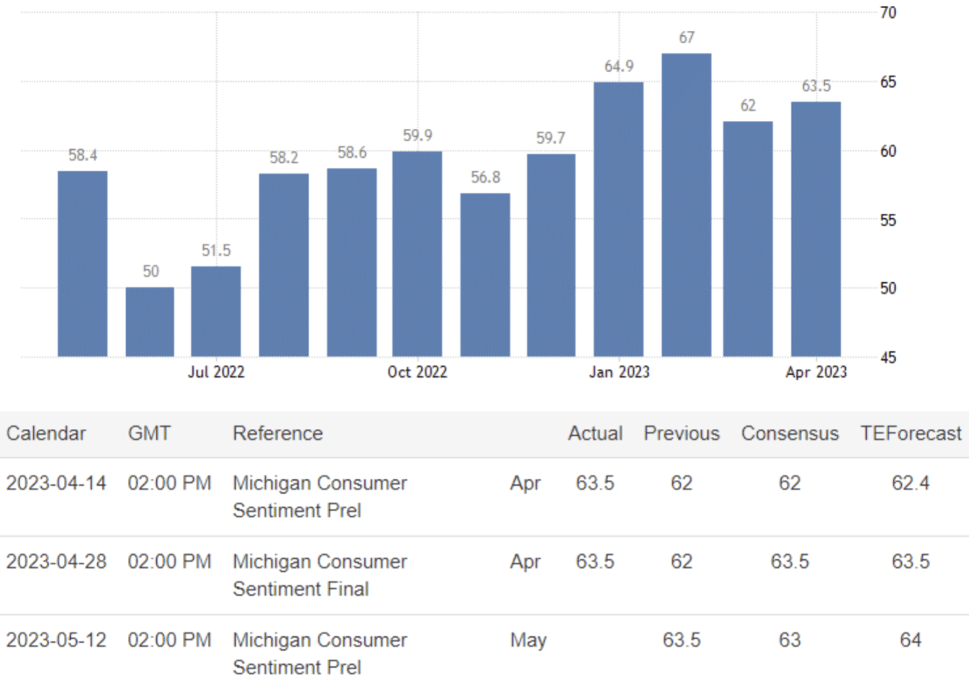969x688 pixels.
Task: Click the 62.4 TEForecast value
Action: pos(910,483)
